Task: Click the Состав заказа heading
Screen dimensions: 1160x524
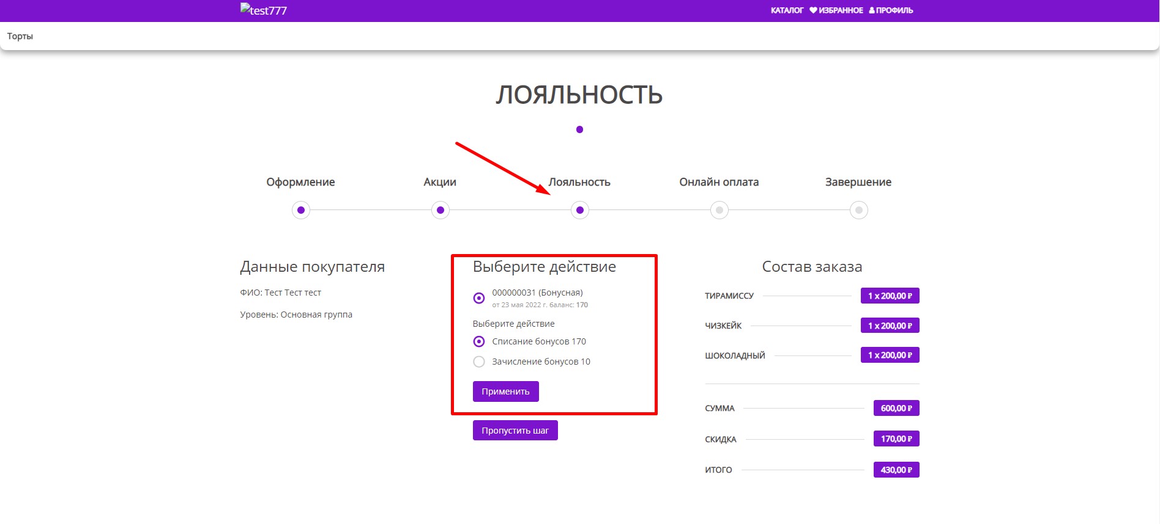Action: 812,266
